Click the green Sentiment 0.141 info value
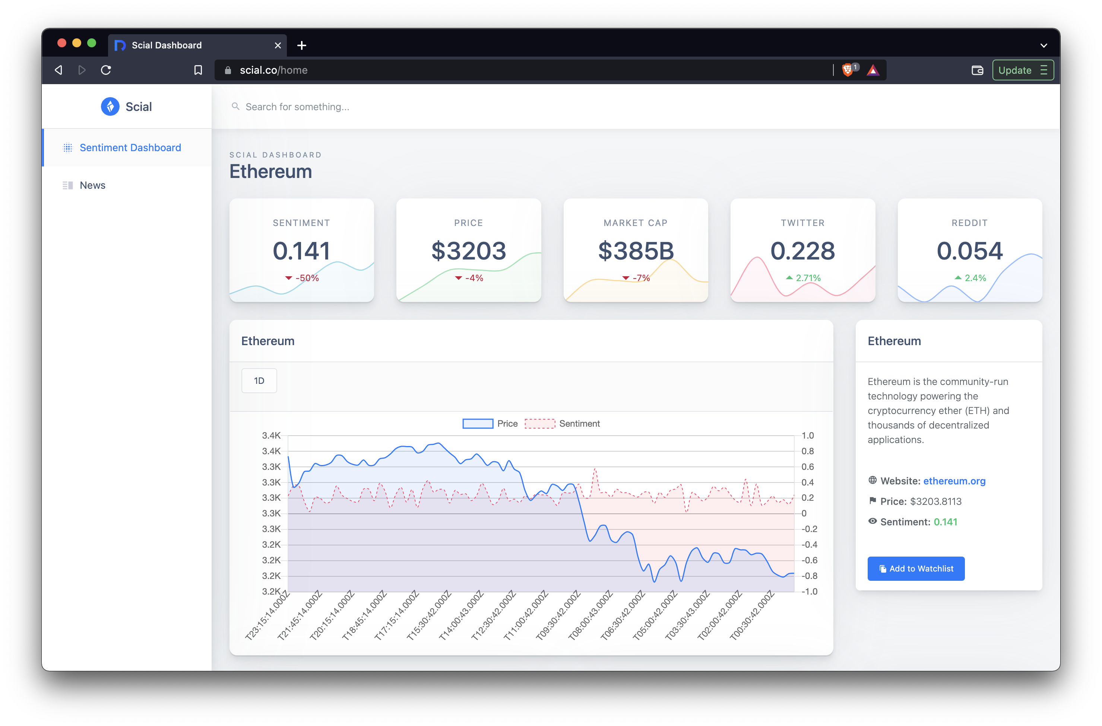Screen dimensions: 1102x726 point(945,522)
